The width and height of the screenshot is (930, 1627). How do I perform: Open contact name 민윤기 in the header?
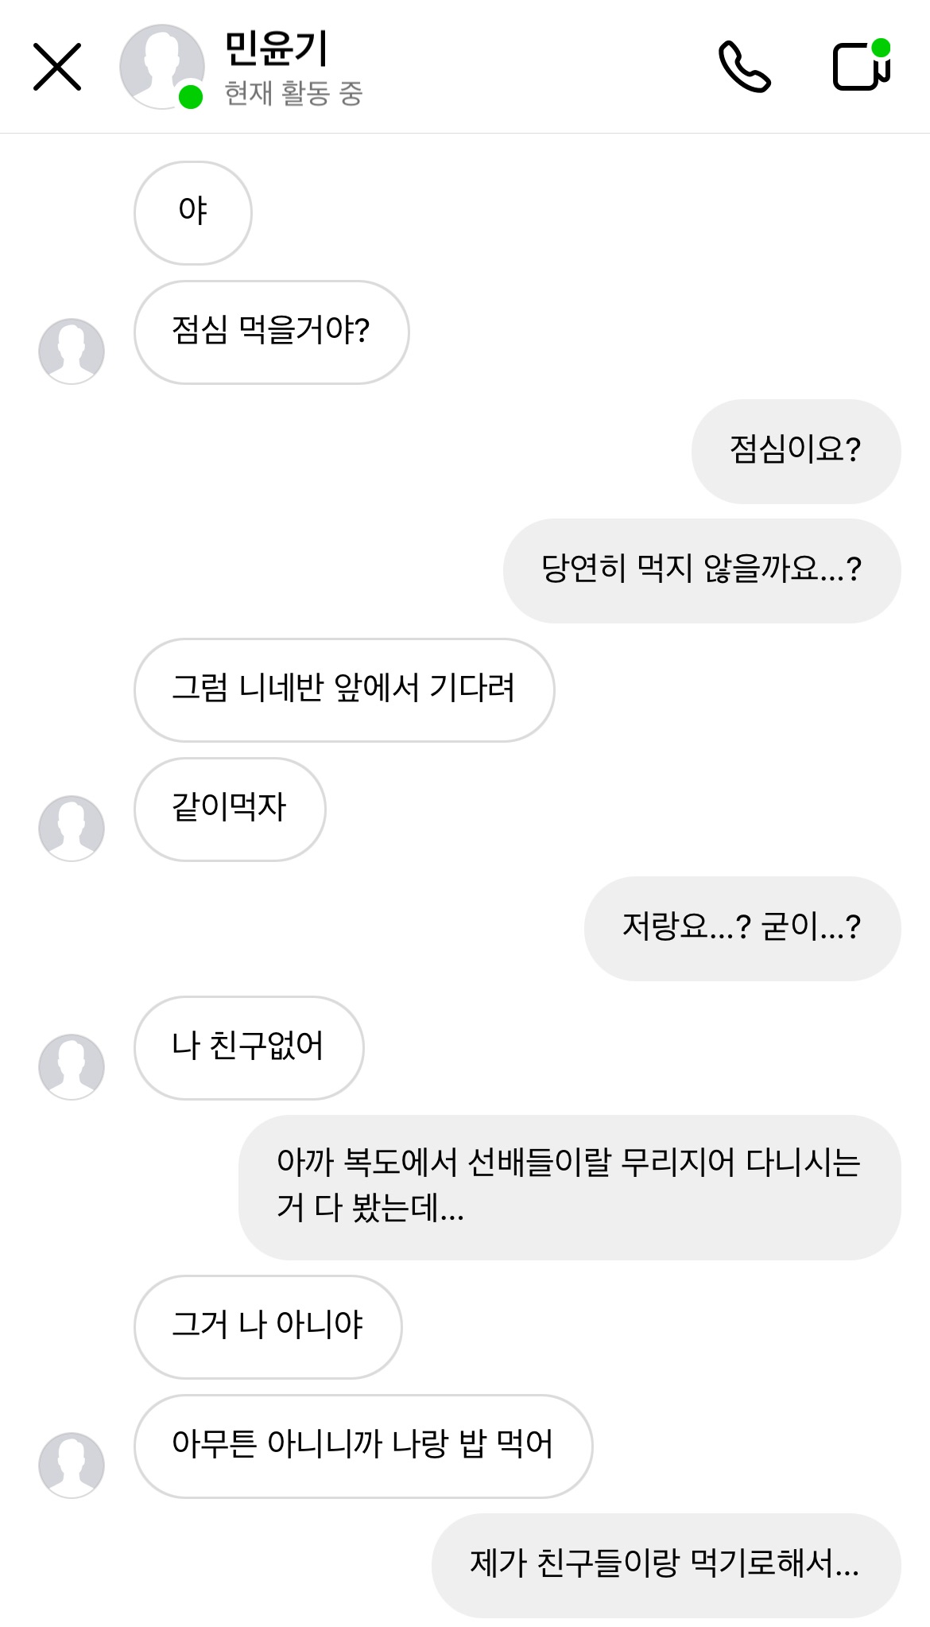point(276,49)
